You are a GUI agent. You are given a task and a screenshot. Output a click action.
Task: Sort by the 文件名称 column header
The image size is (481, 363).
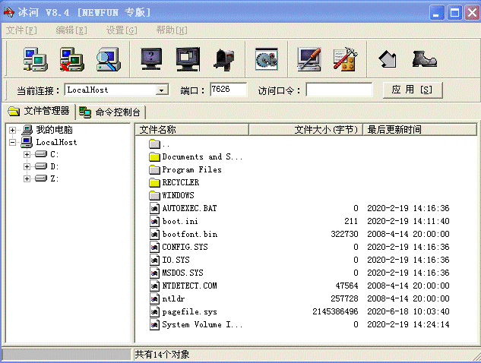[192, 129]
